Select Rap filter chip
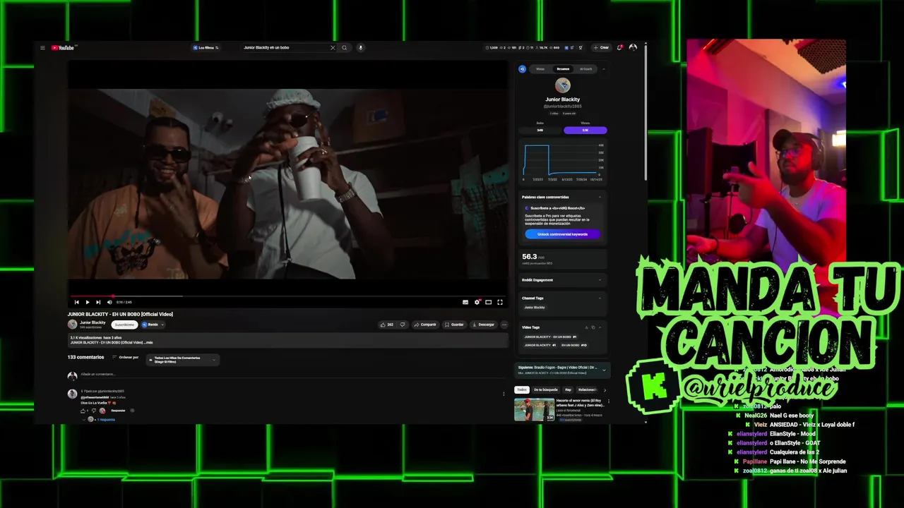Screen dimensions: 904x508 pyautogui.click(x=568, y=389)
